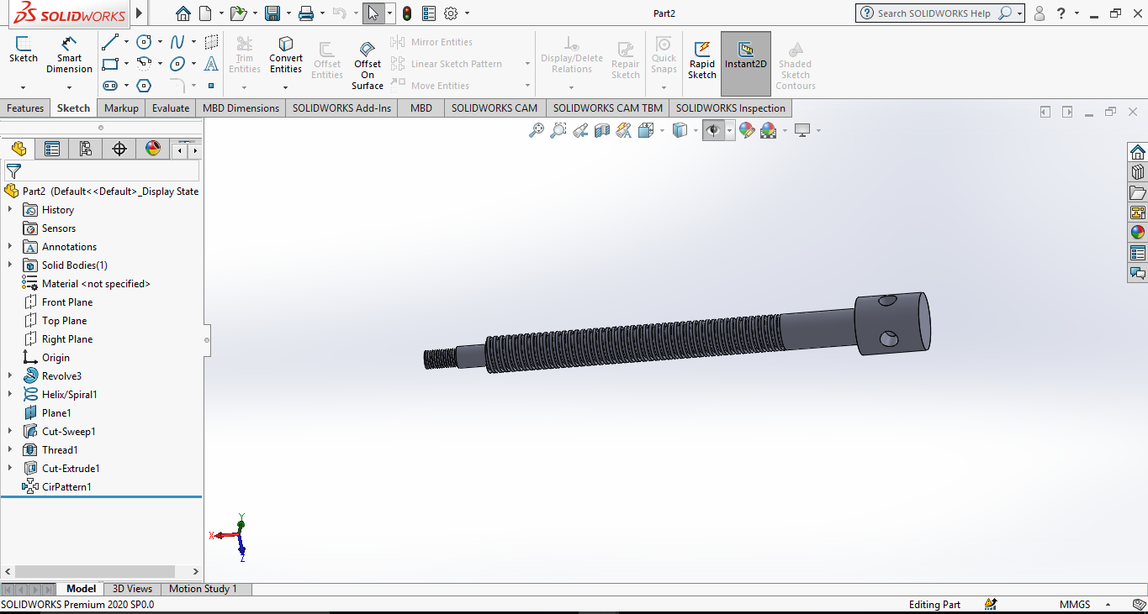Screen dimensions: 1148x614
Task: Activate the Offset On Surface tool
Action: 368,64
